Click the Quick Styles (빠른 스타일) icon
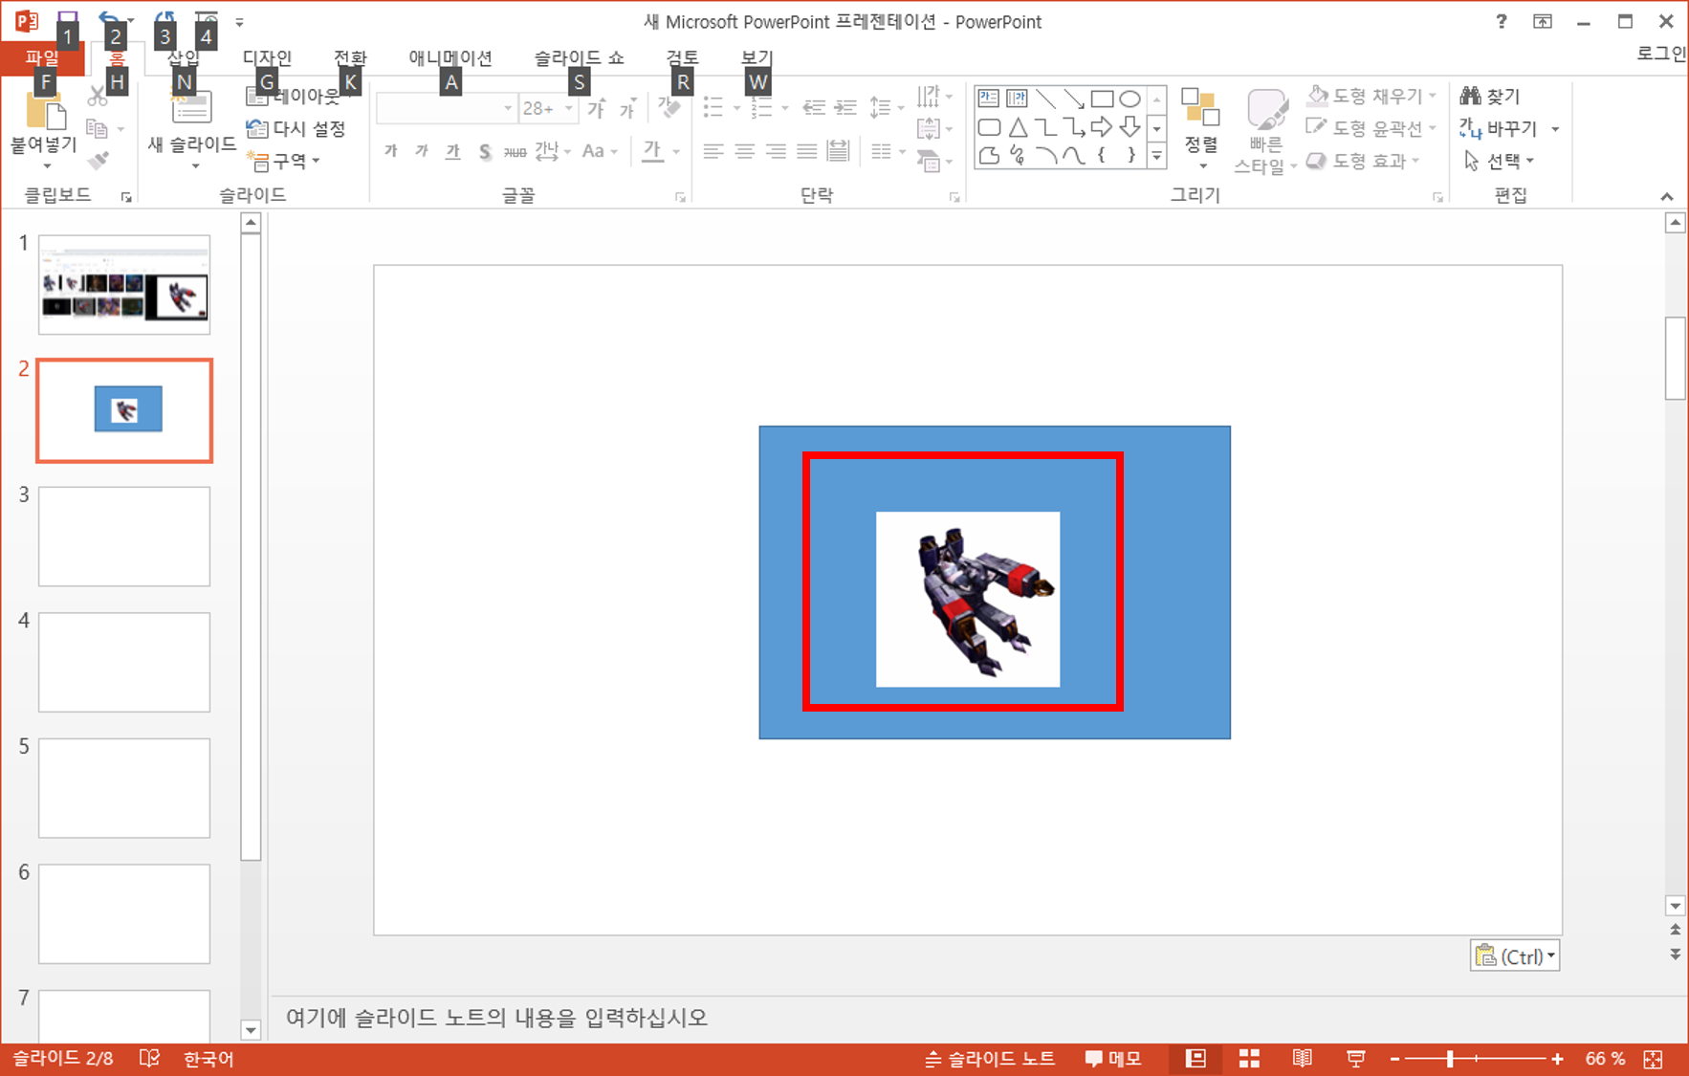This screenshot has height=1076, width=1689. tap(1266, 109)
